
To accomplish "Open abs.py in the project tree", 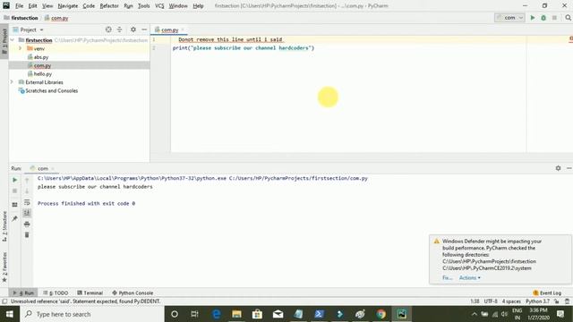I will [41, 57].
